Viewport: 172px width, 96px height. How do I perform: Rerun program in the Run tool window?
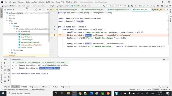[5, 63]
